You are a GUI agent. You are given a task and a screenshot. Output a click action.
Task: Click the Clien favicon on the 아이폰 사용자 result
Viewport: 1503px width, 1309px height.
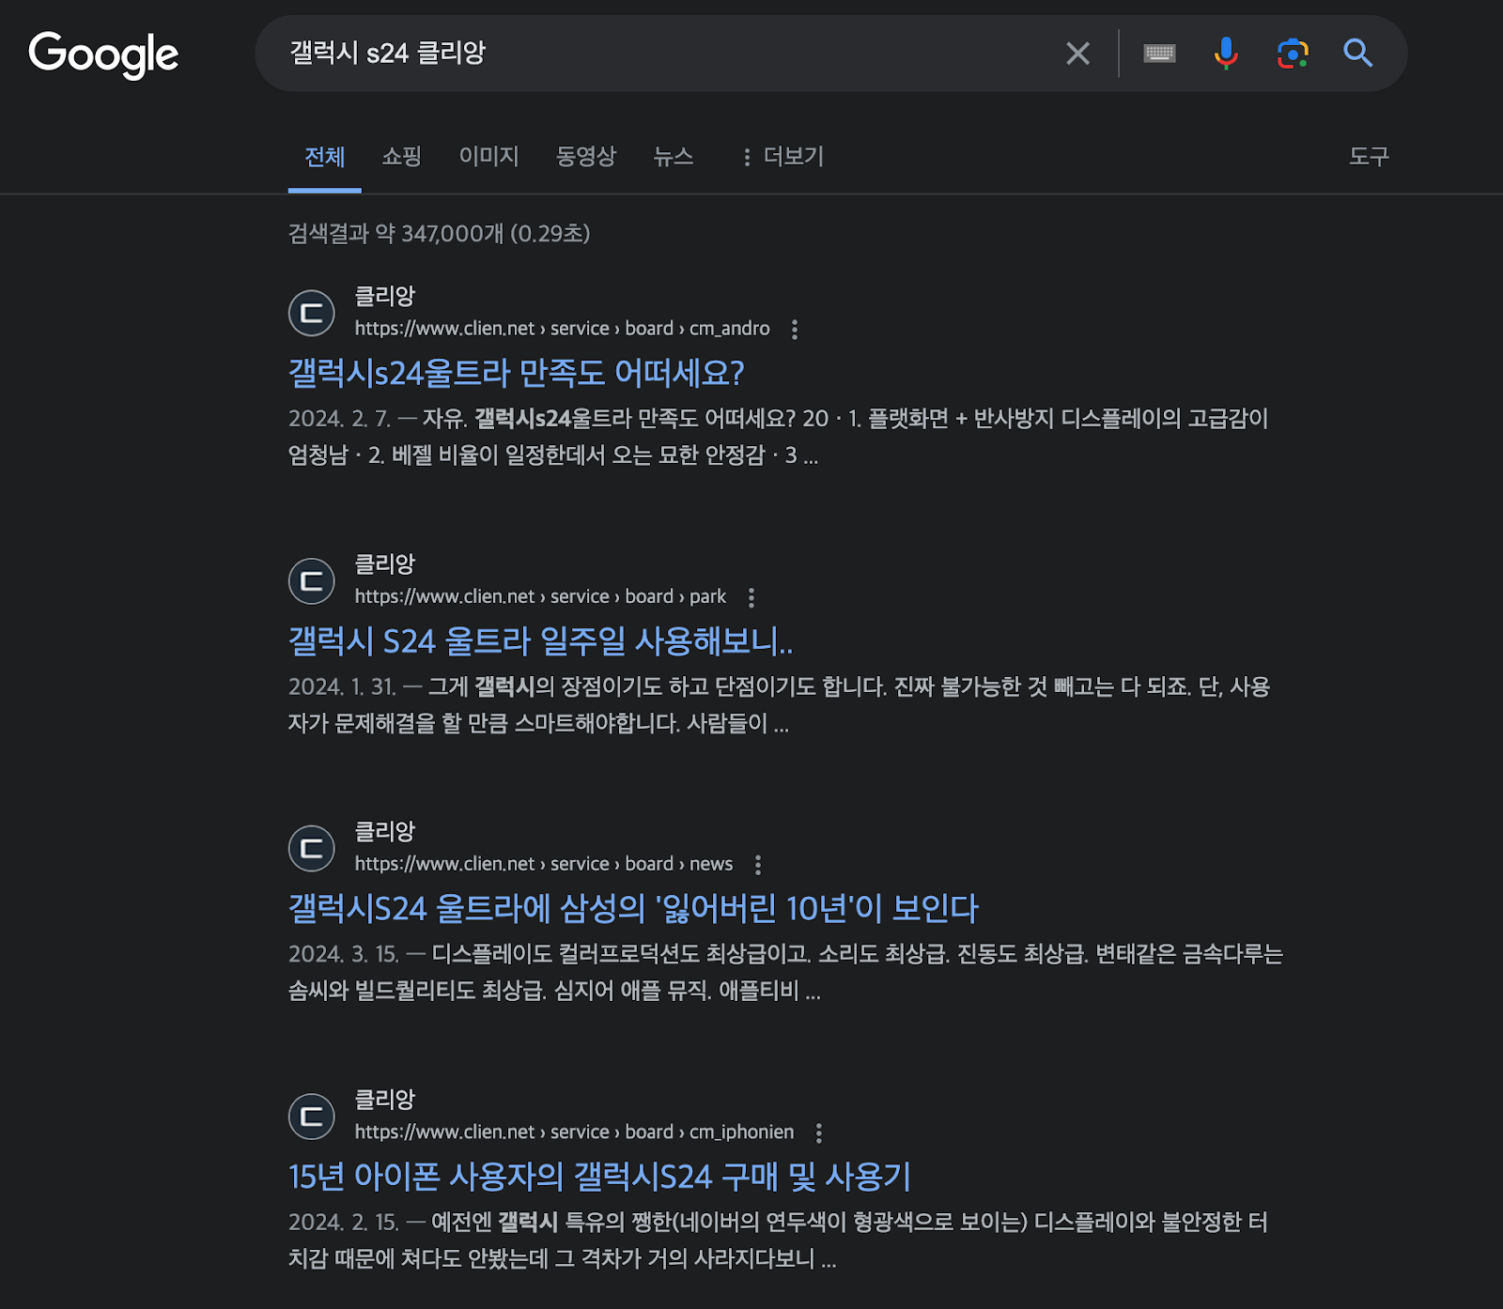pyautogui.click(x=311, y=1116)
